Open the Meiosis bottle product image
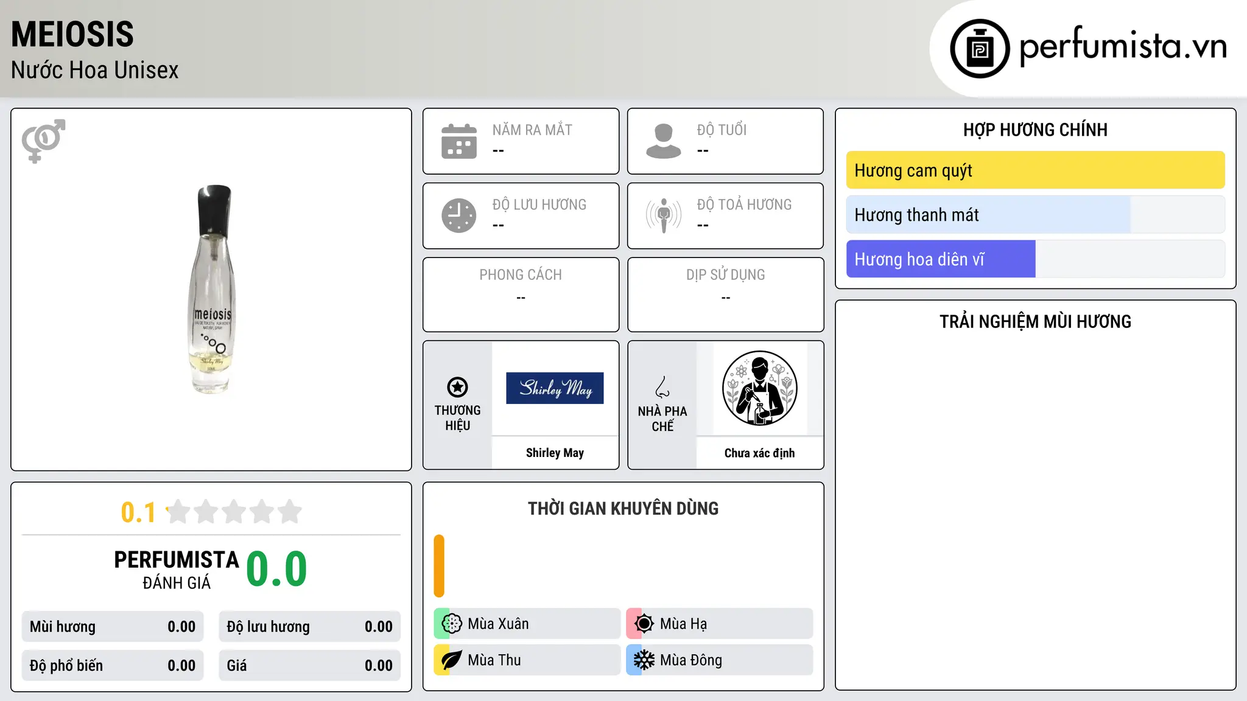The width and height of the screenshot is (1247, 701). [x=212, y=289]
